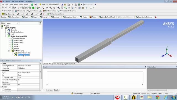Collapse the Solution (A6) node
This screenshot has height=100, width=177.
[9, 51]
